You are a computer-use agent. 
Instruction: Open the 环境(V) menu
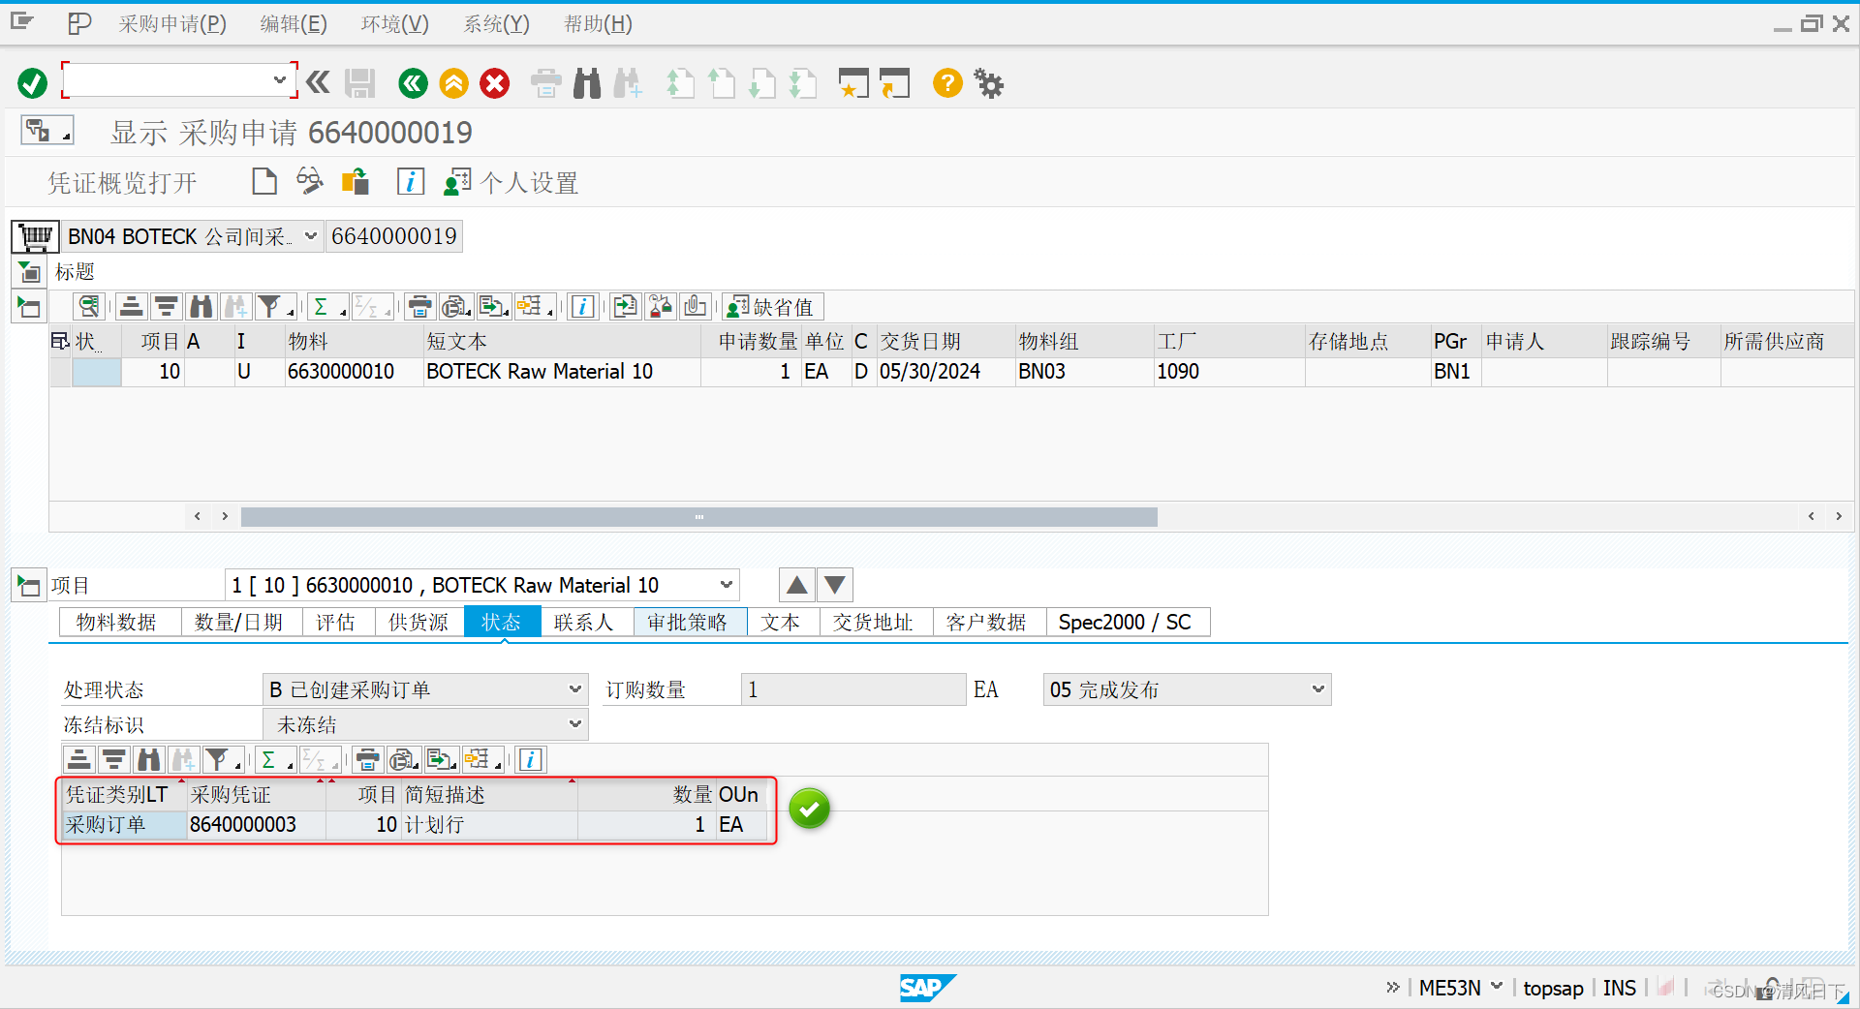[395, 24]
